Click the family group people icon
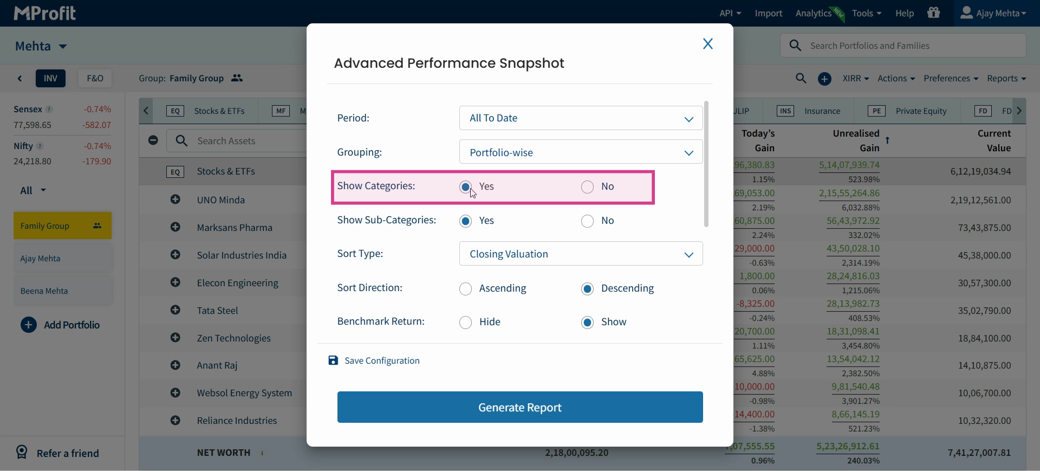Screen dimensions: 1040x471 click(237, 78)
